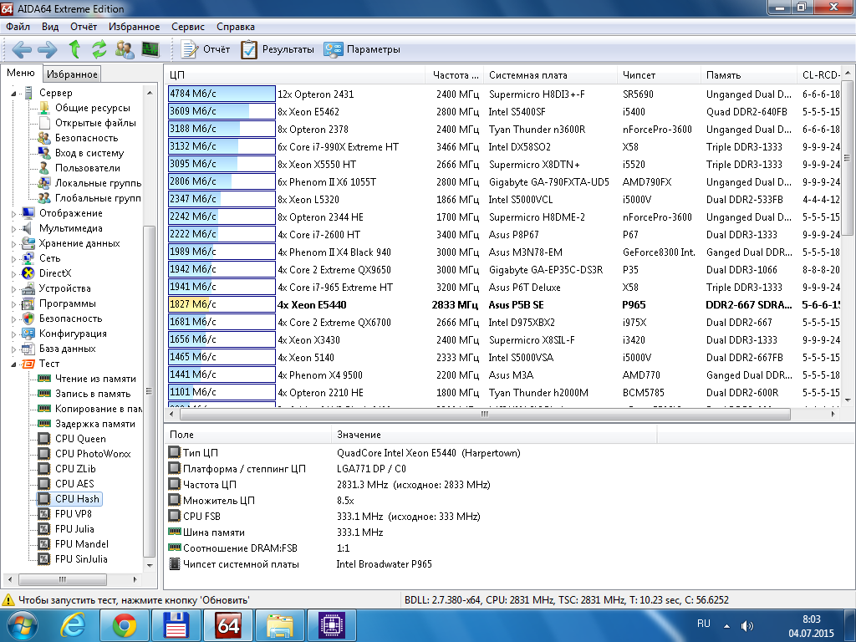856x642 pixels.
Task: Click the Forward navigation arrow
Action: [47, 49]
